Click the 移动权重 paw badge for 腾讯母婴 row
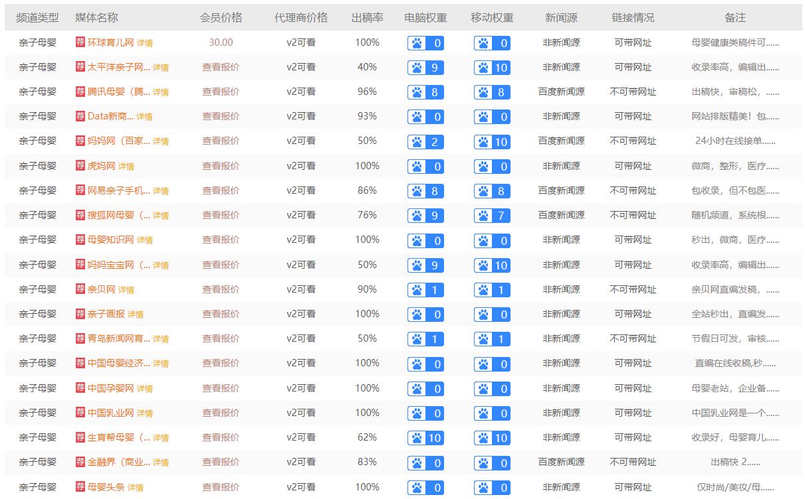This screenshot has width=805, height=499. (492, 92)
